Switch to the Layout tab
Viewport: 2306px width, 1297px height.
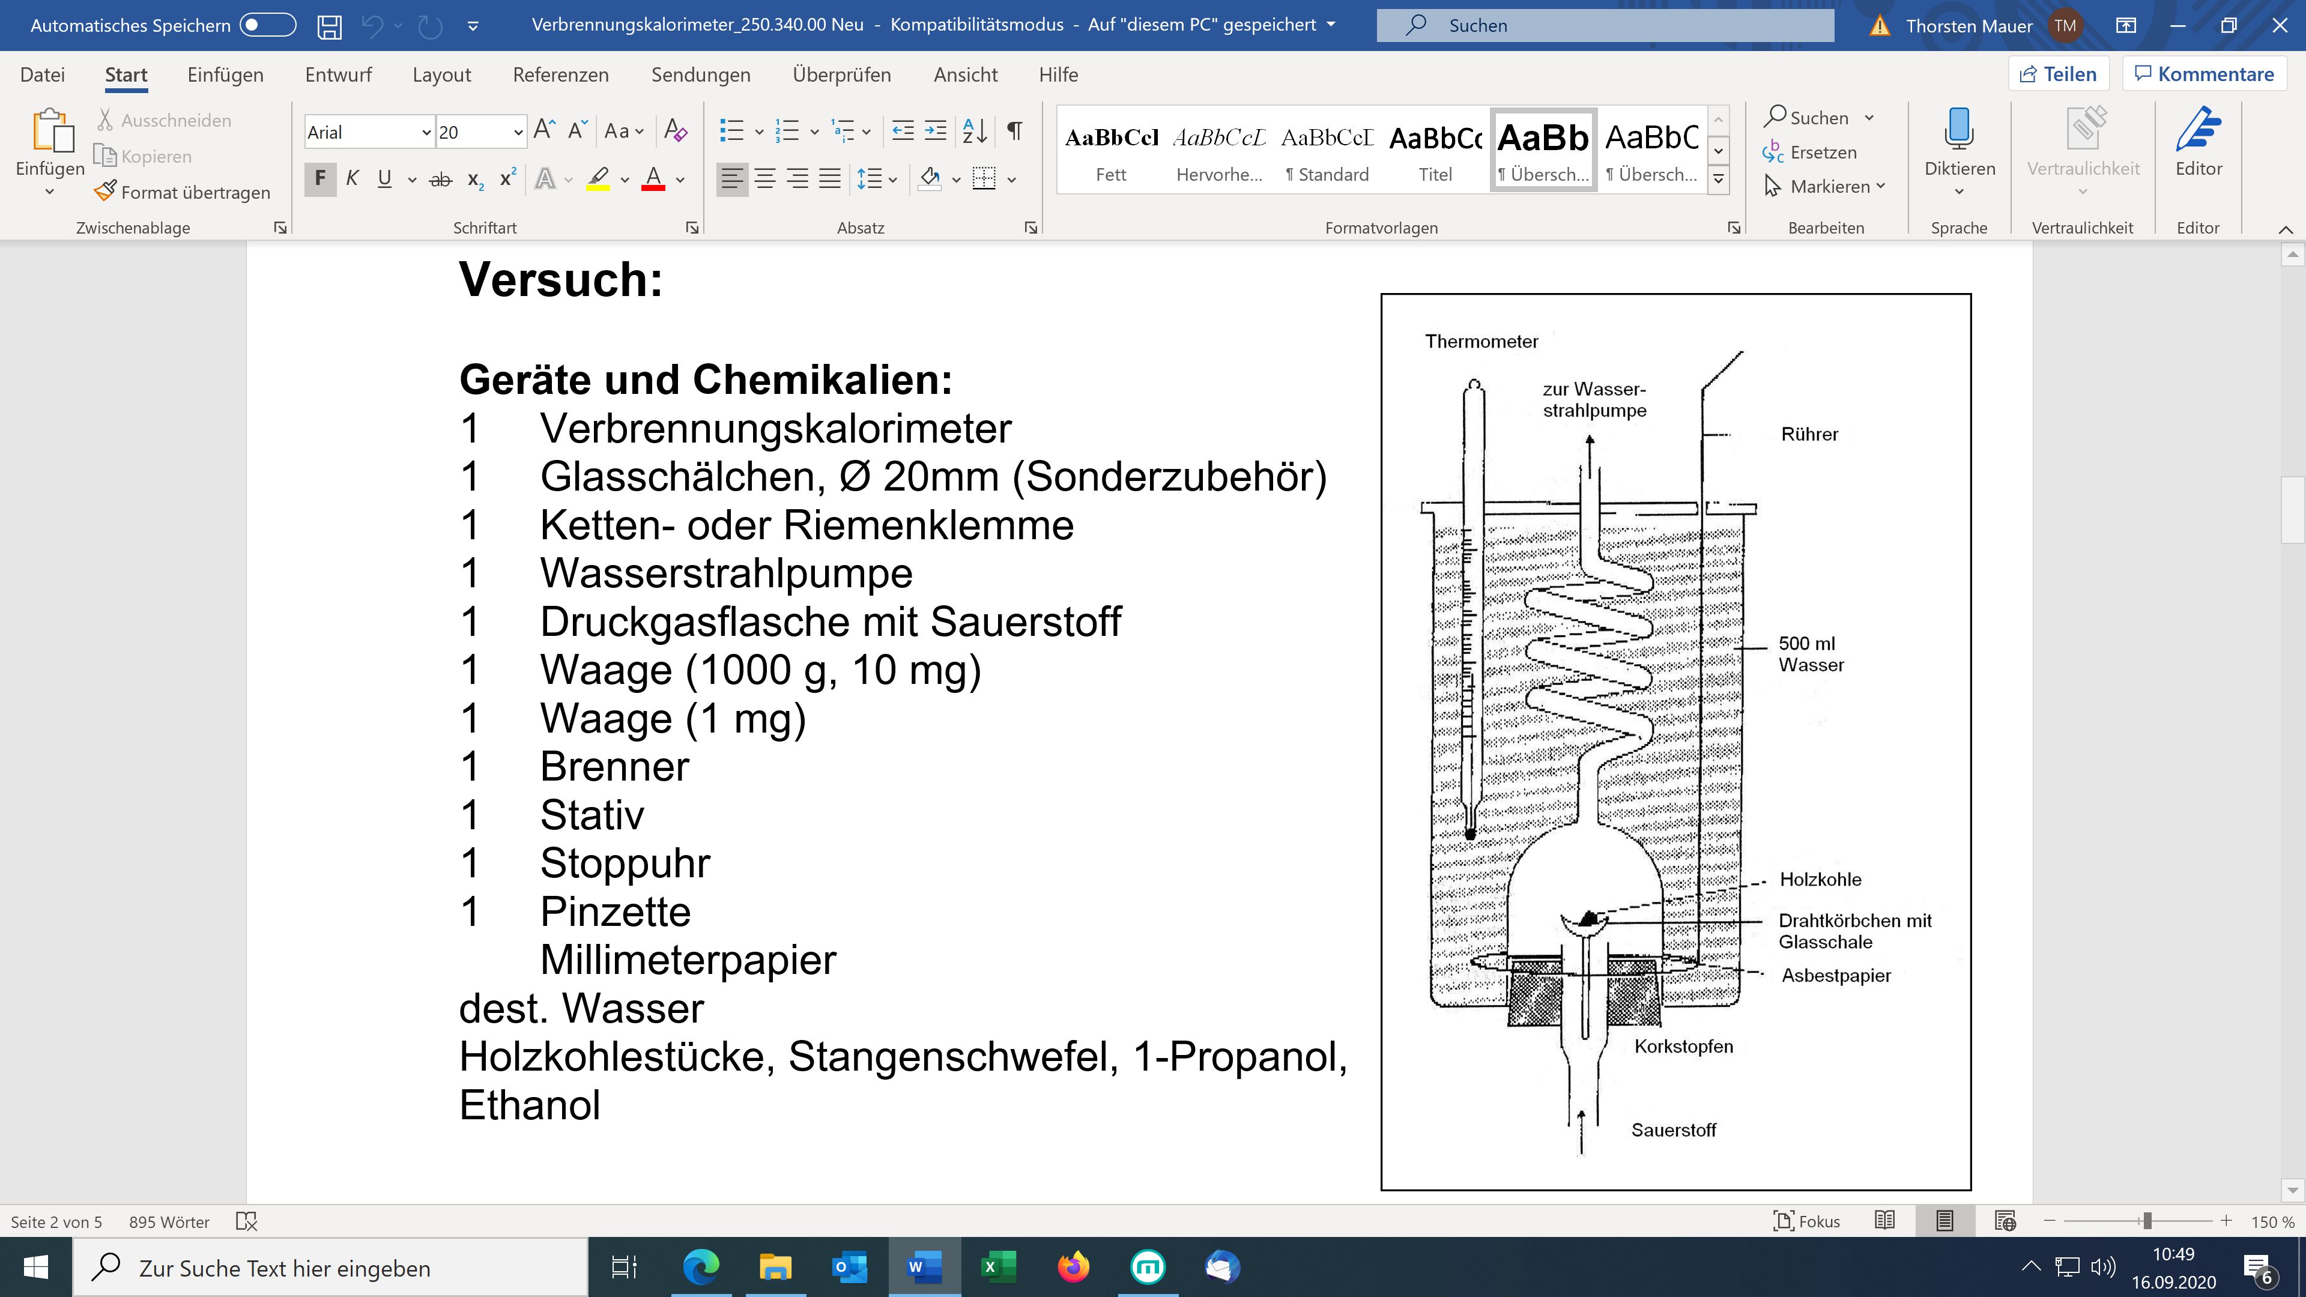click(x=441, y=74)
